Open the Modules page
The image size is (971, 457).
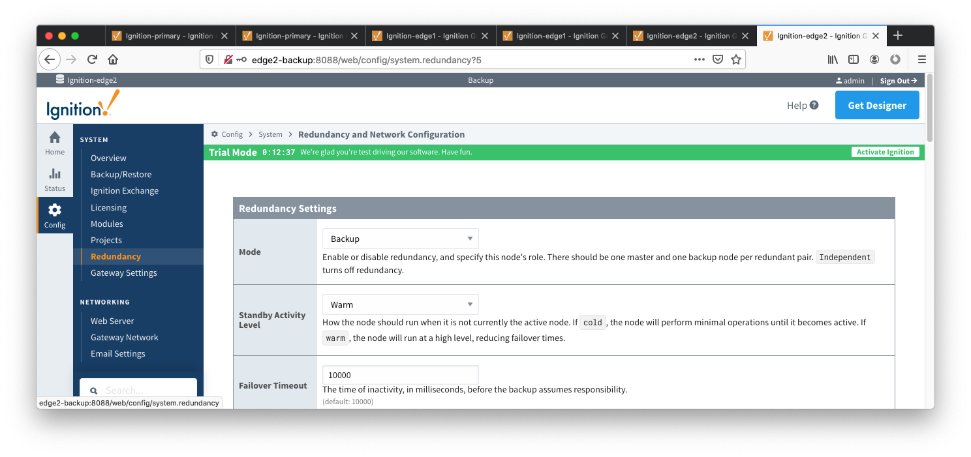point(107,224)
